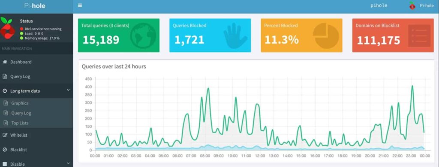This screenshot has height=167, width=439.
Task: Click the Long term data clock icon
Action: click(x=5, y=91)
